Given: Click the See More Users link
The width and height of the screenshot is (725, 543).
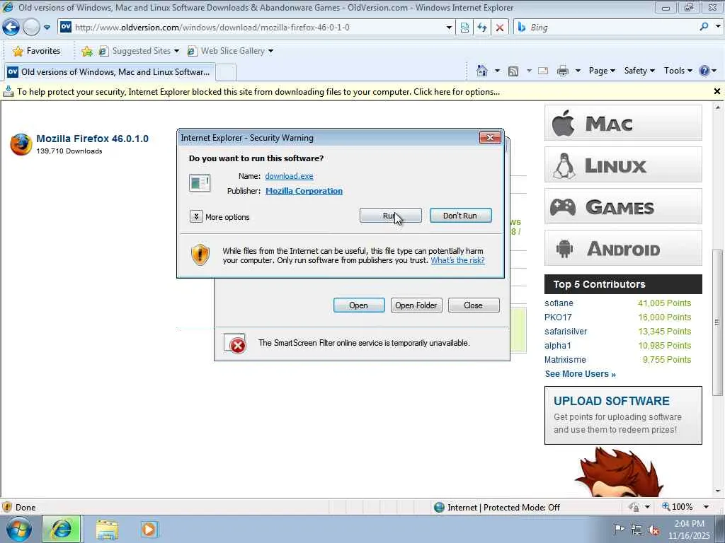Looking at the screenshot, I should (581, 374).
